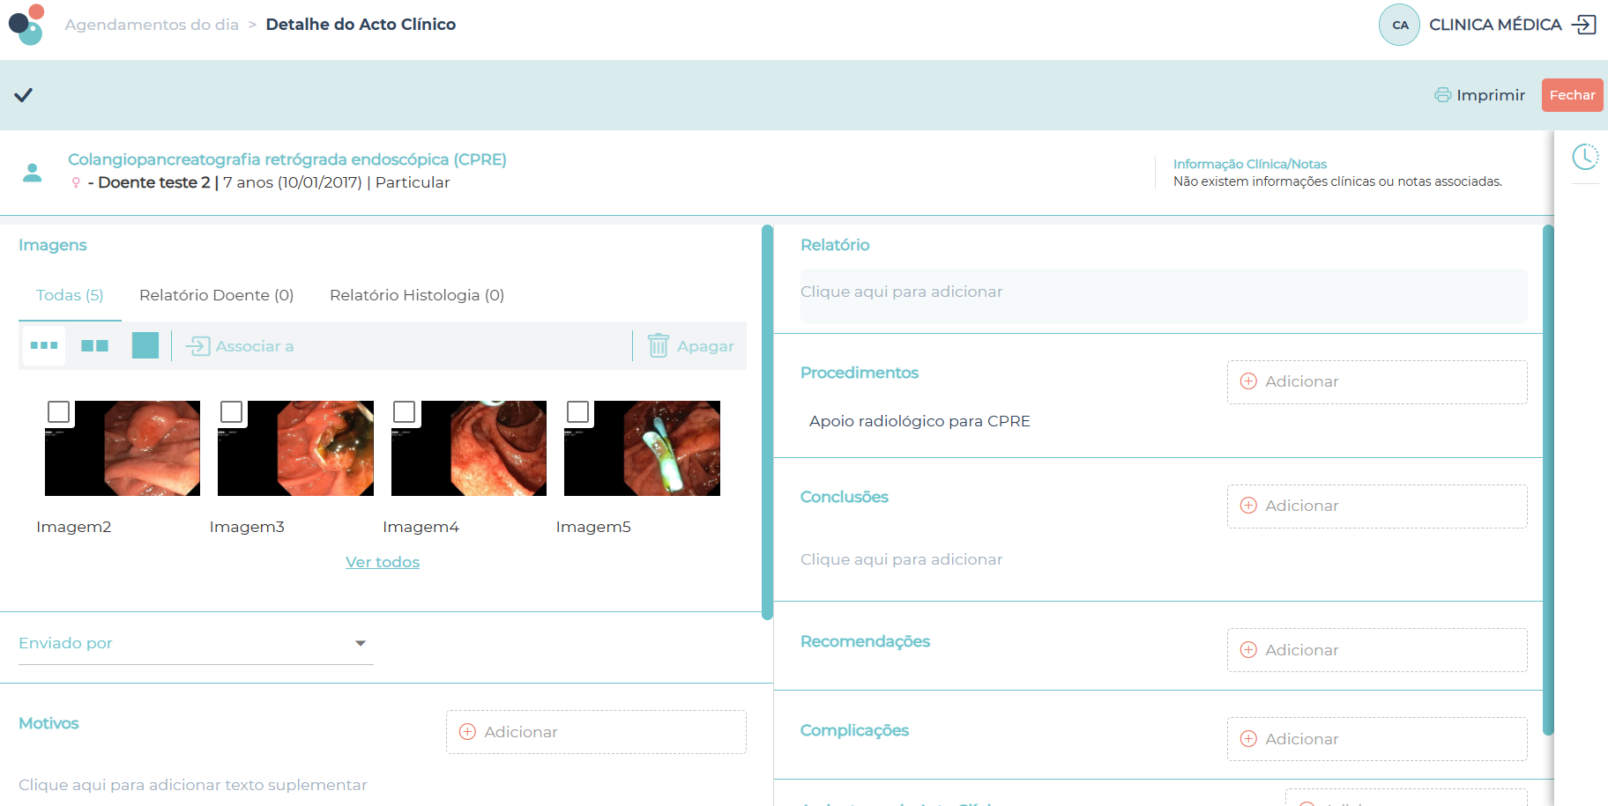
Task: Open the Procedimentos Adicionar selector
Action: click(x=1376, y=381)
